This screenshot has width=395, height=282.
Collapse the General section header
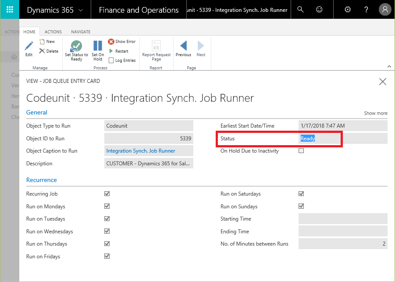[37, 112]
